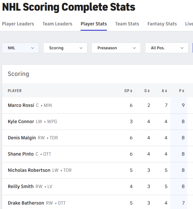The height and width of the screenshot is (209, 193).
Task: Select the Player Stats tab
Action: click(94, 24)
